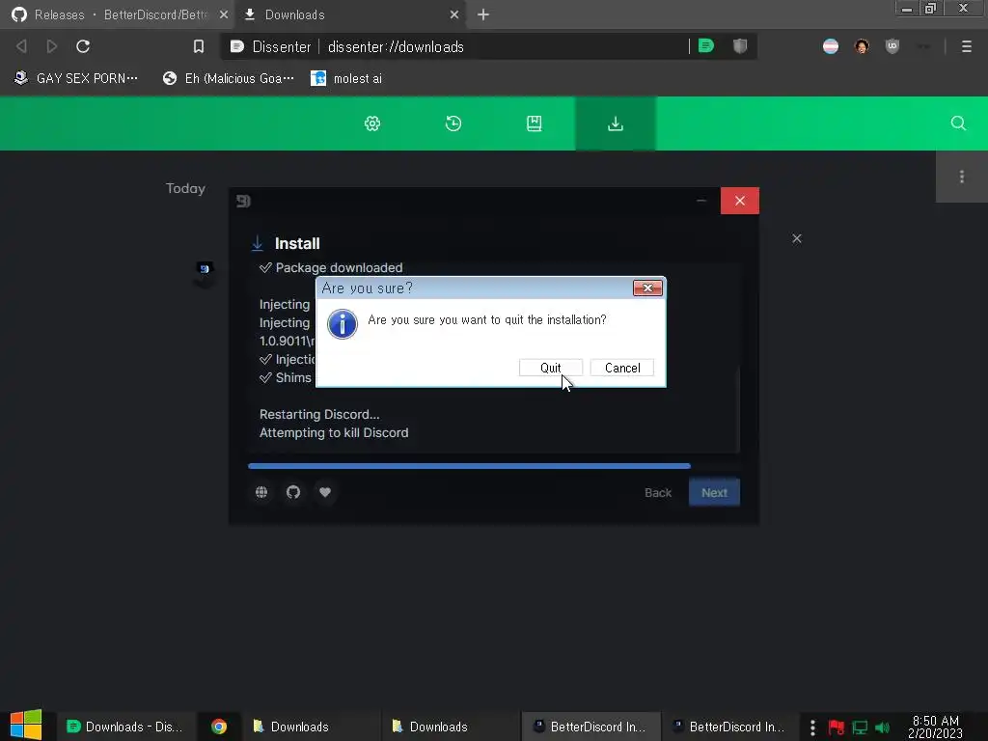Screen dimensions: 988x741
Task: Close the Downloads browser tab
Action: pos(453,14)
